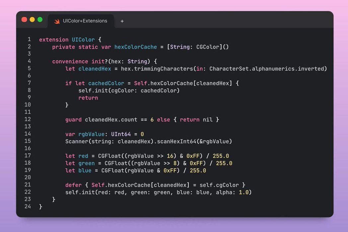Click the 'return' keyword on line 9
The image size is (348, 232).
(x=88, y=98)
